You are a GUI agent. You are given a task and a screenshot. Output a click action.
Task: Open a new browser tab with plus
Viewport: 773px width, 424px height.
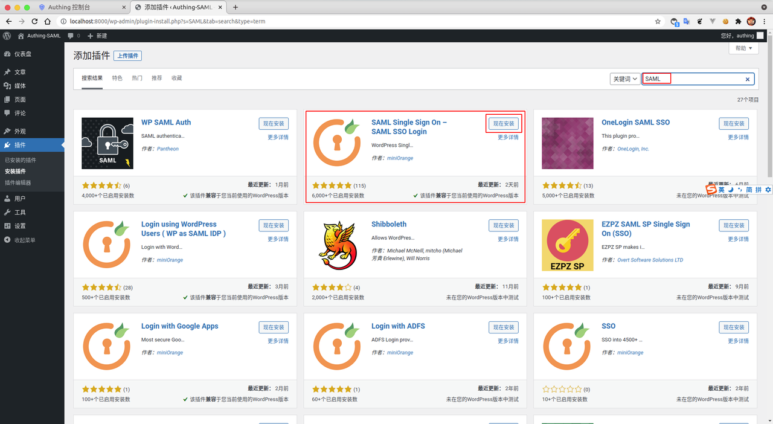236,7
